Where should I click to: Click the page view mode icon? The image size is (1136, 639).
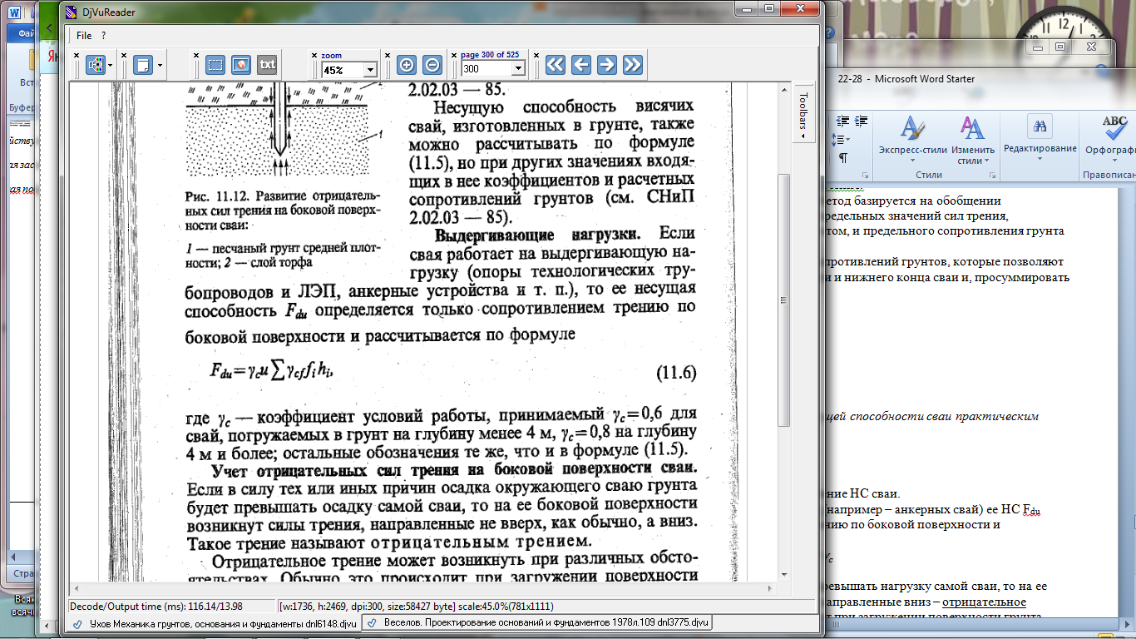(144, 65)
